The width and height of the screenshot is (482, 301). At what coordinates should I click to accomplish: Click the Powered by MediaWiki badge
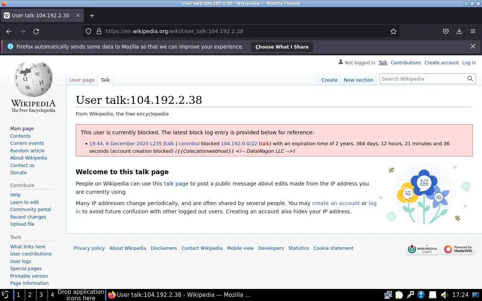pyautogui.click(x=458, y=249)
